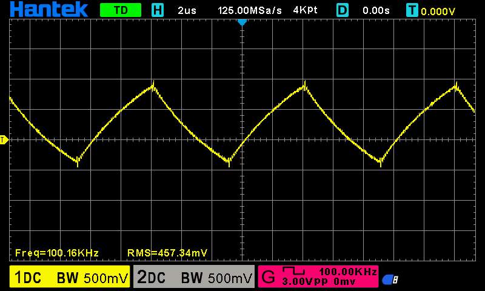Open the G signal generator status box

coord(318,276)
